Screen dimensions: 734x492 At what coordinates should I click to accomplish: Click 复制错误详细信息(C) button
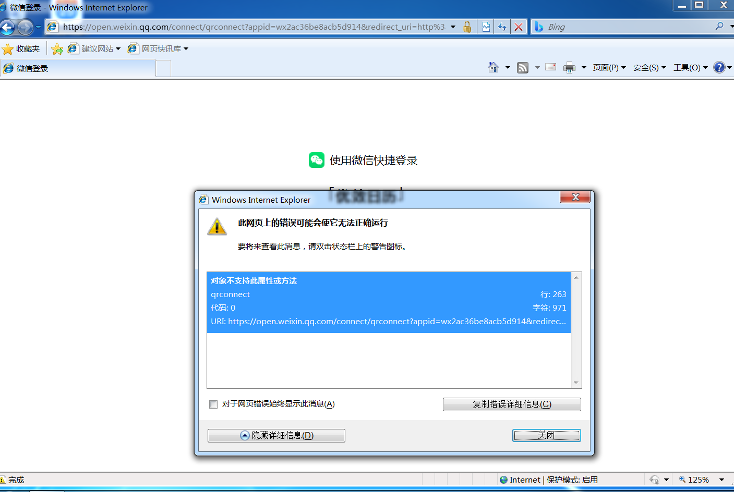click(512, 404)
